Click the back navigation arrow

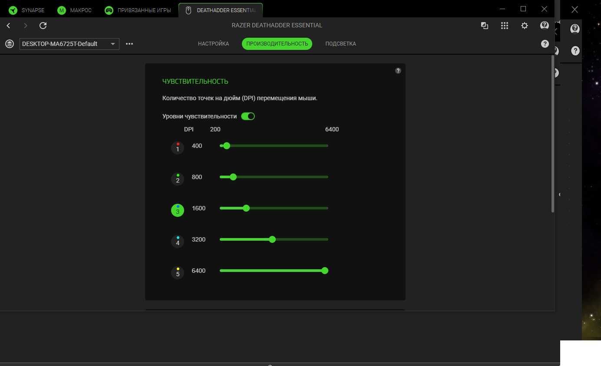[x=8, y=26]
